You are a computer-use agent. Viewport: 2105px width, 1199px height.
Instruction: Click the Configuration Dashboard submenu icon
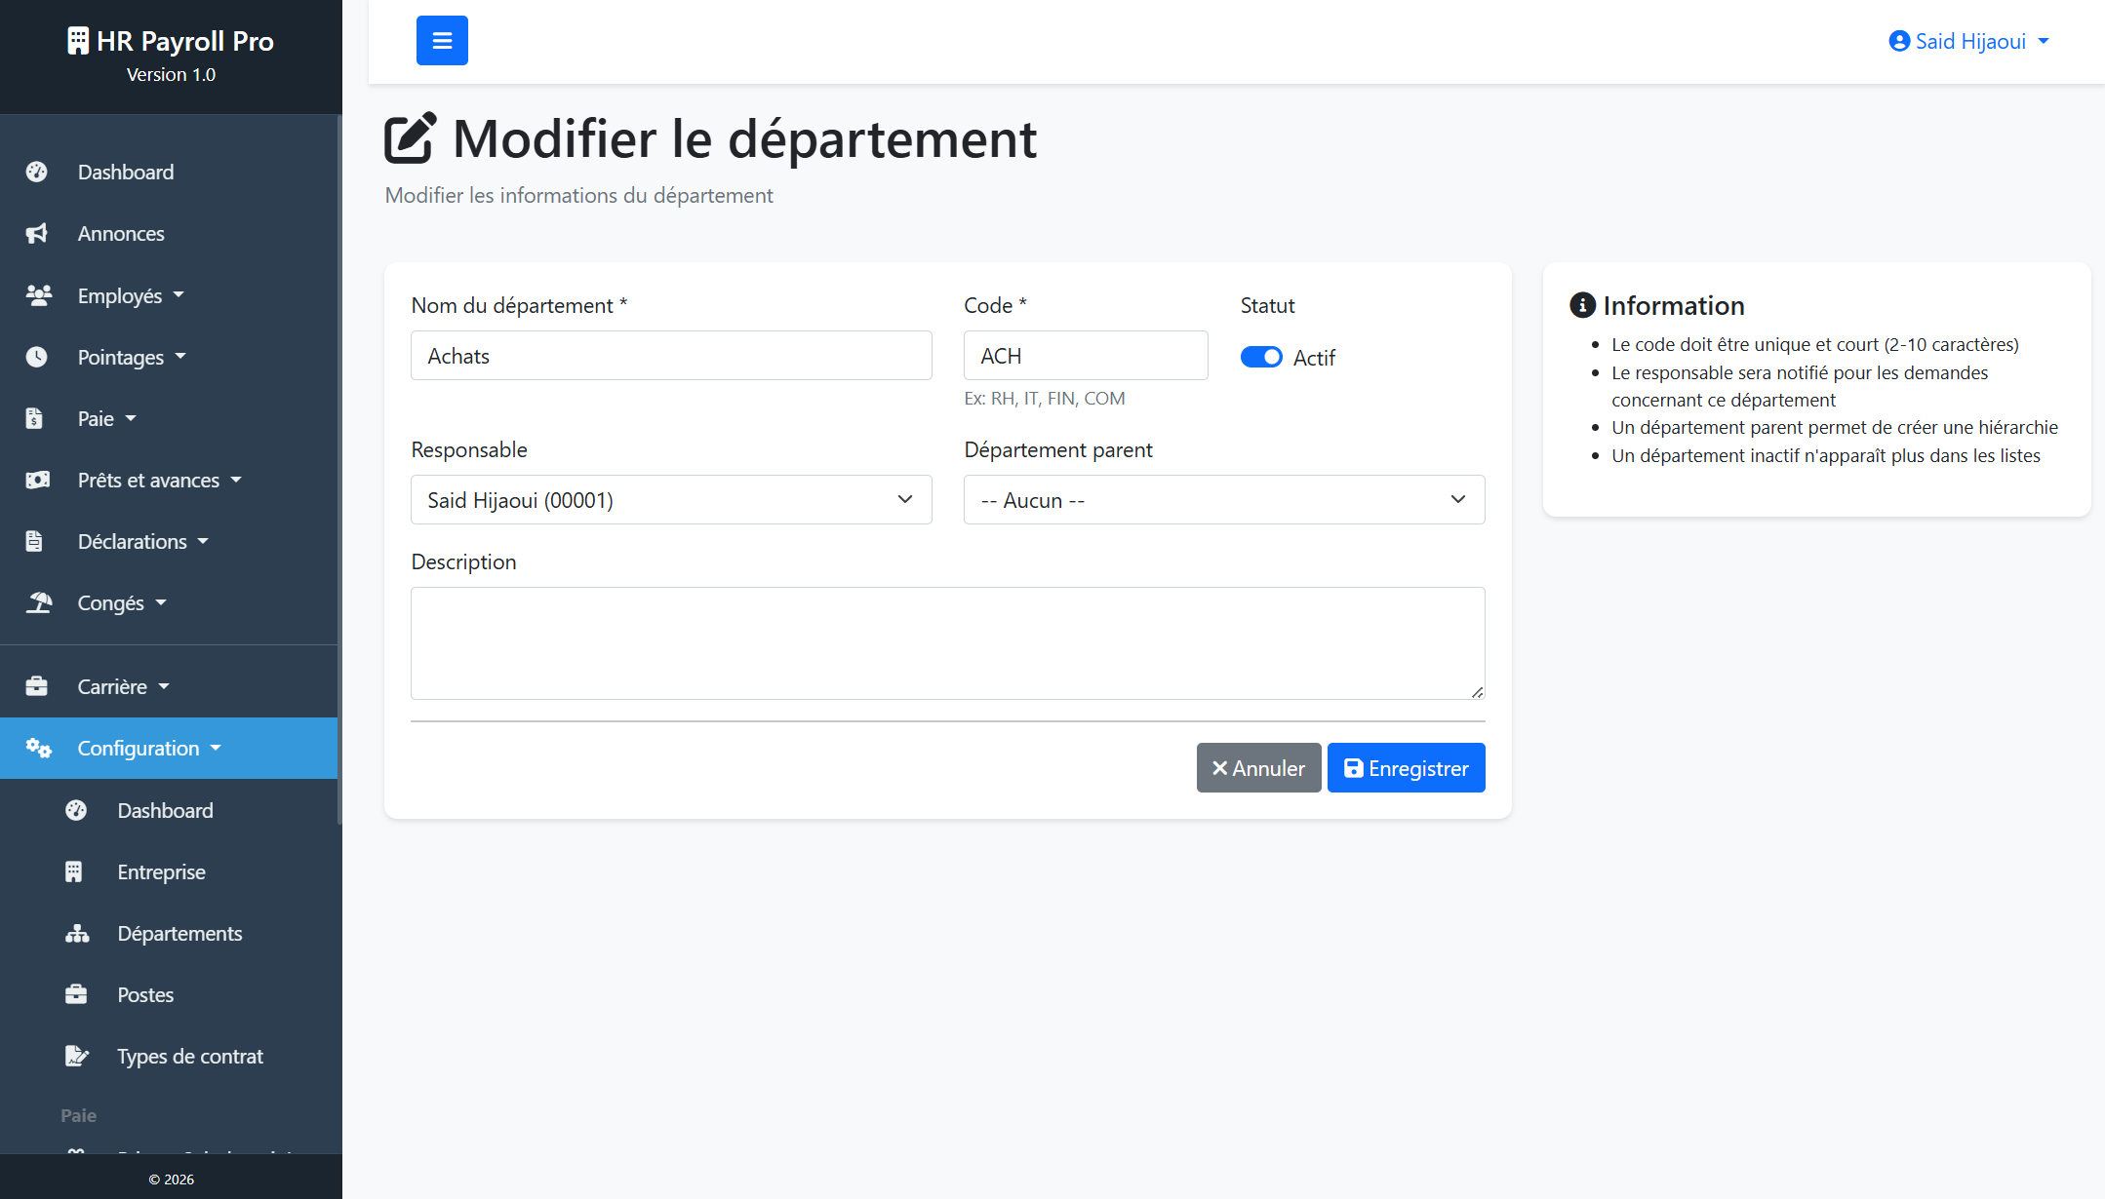click(77, 810)
